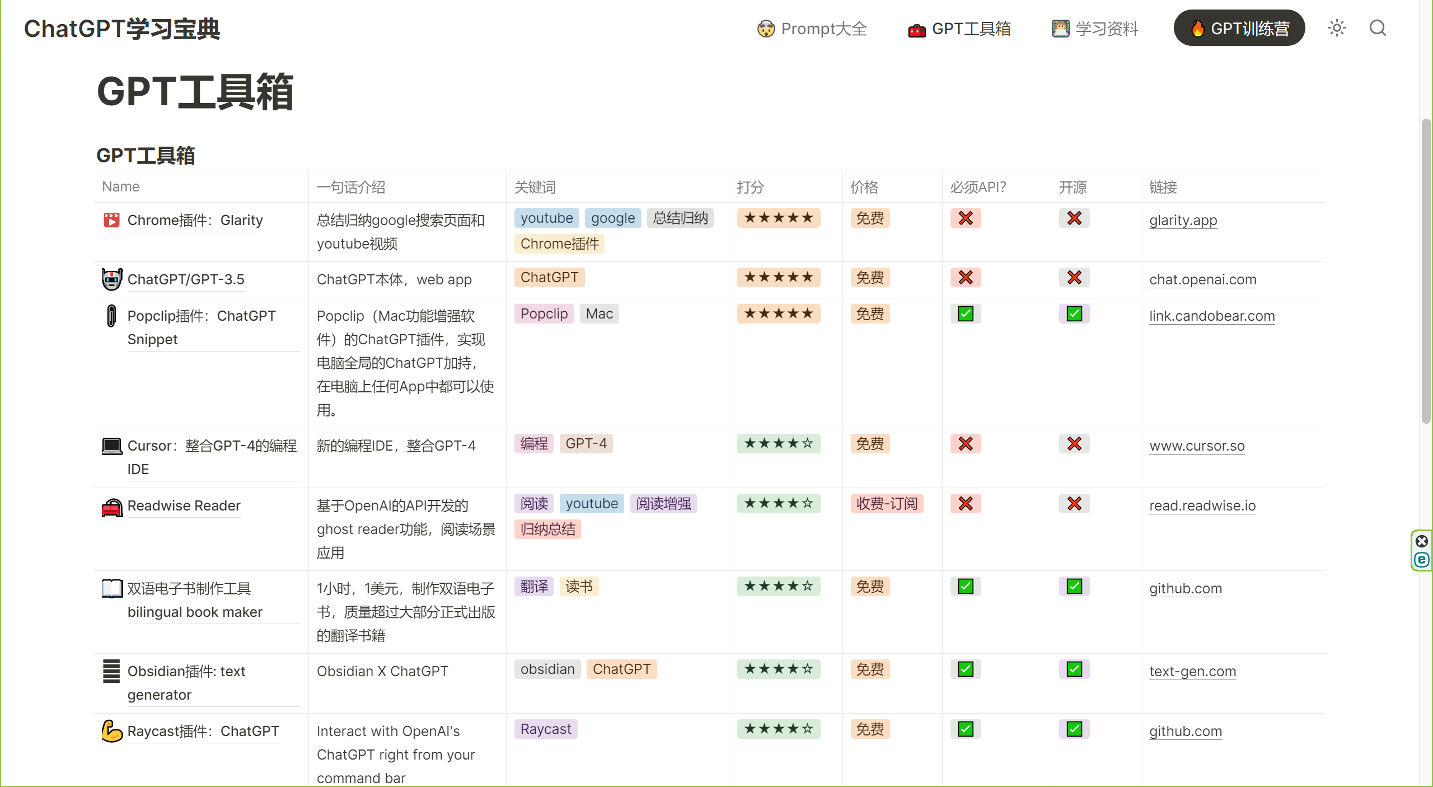Click the Popclip row paperclip icon
The height and width of the screenshot is (787, 1433).
tap(111, 316)
